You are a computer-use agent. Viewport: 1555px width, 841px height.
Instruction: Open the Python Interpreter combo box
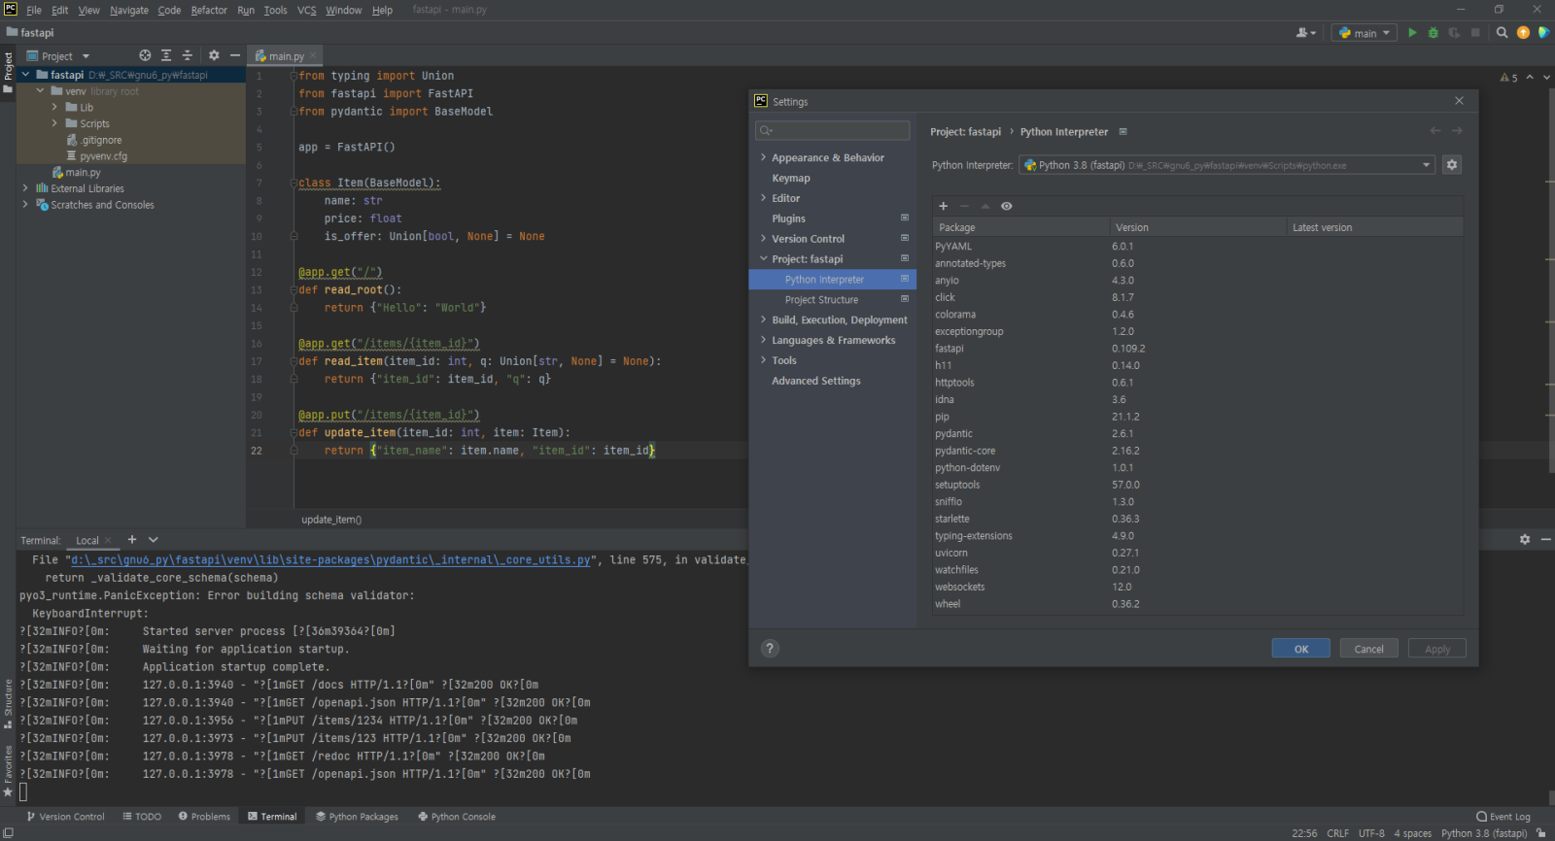(x=1227, y=165)
